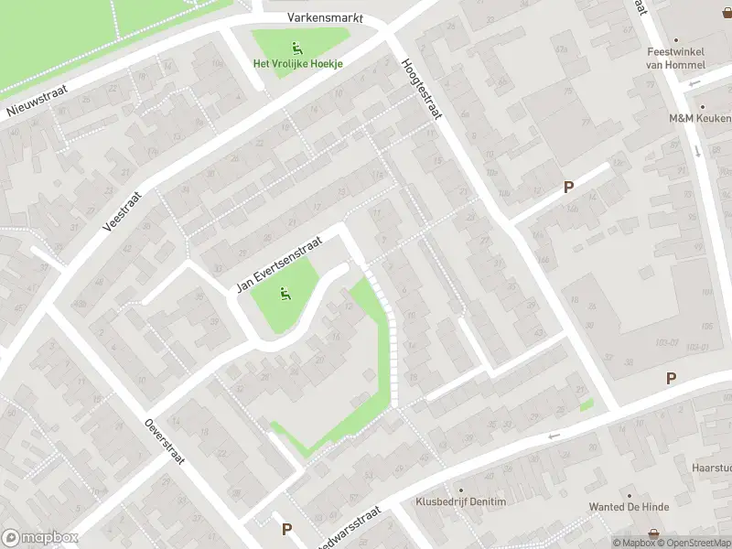
Task: Open the © Mapbox attribution link
Action: 634,543
